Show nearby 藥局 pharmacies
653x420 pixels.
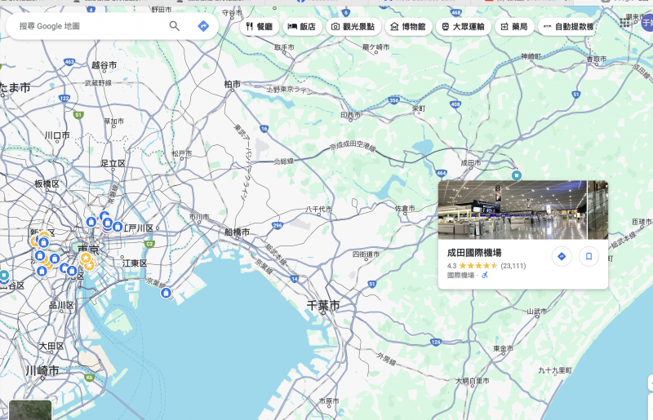(x=514, y=27)
